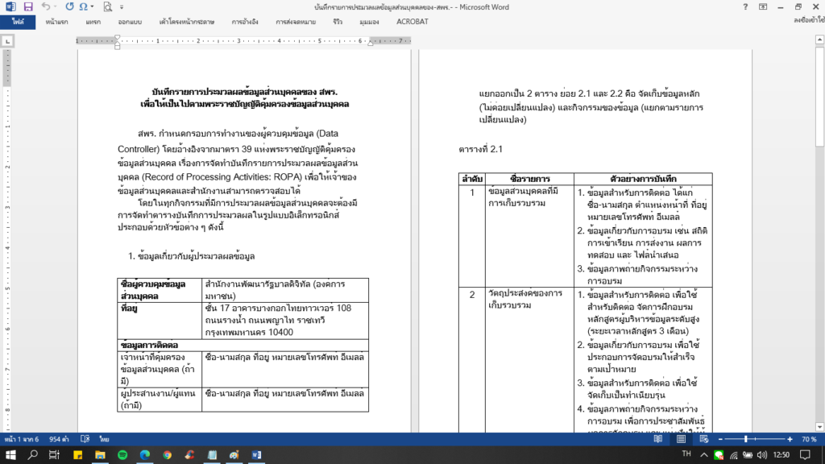Screen dimensions: 825x464
Task: Open Task View on taskbar
Action: pos(54,455)
